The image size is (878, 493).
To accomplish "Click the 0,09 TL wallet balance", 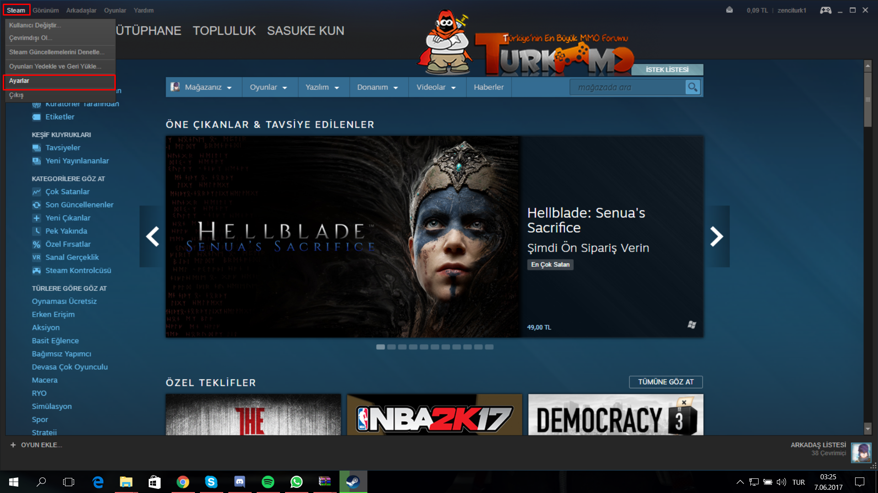I will [x=757, y=10].
